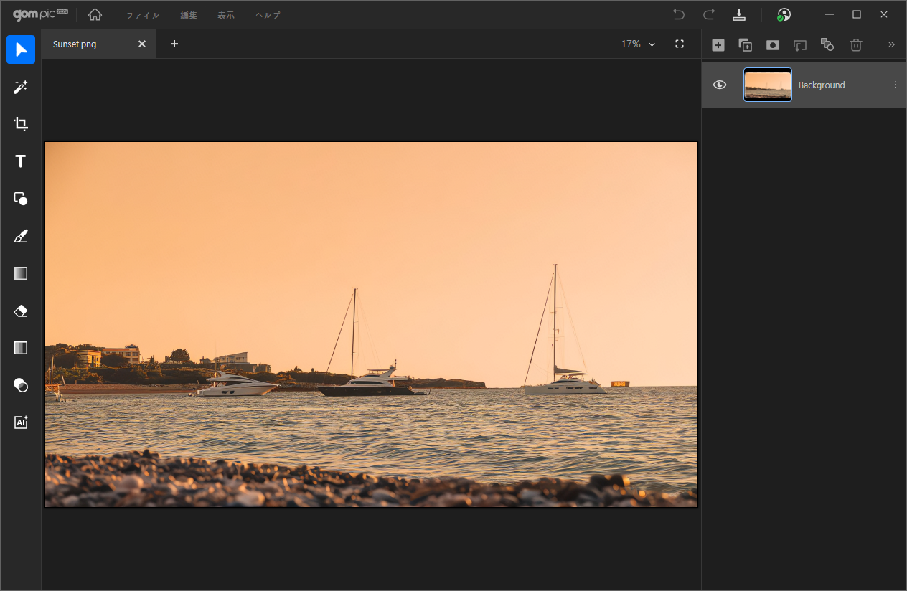Close the Sunset.png tab
This screenshot has height=591, width=907.
(x=142, y=44)
